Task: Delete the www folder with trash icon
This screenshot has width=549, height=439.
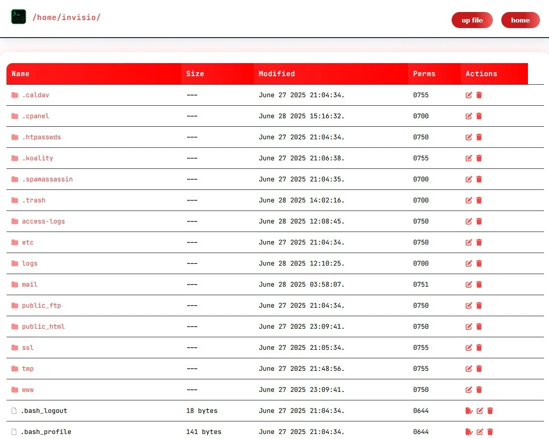Action: pyautogui.click(x=479, y=389)
